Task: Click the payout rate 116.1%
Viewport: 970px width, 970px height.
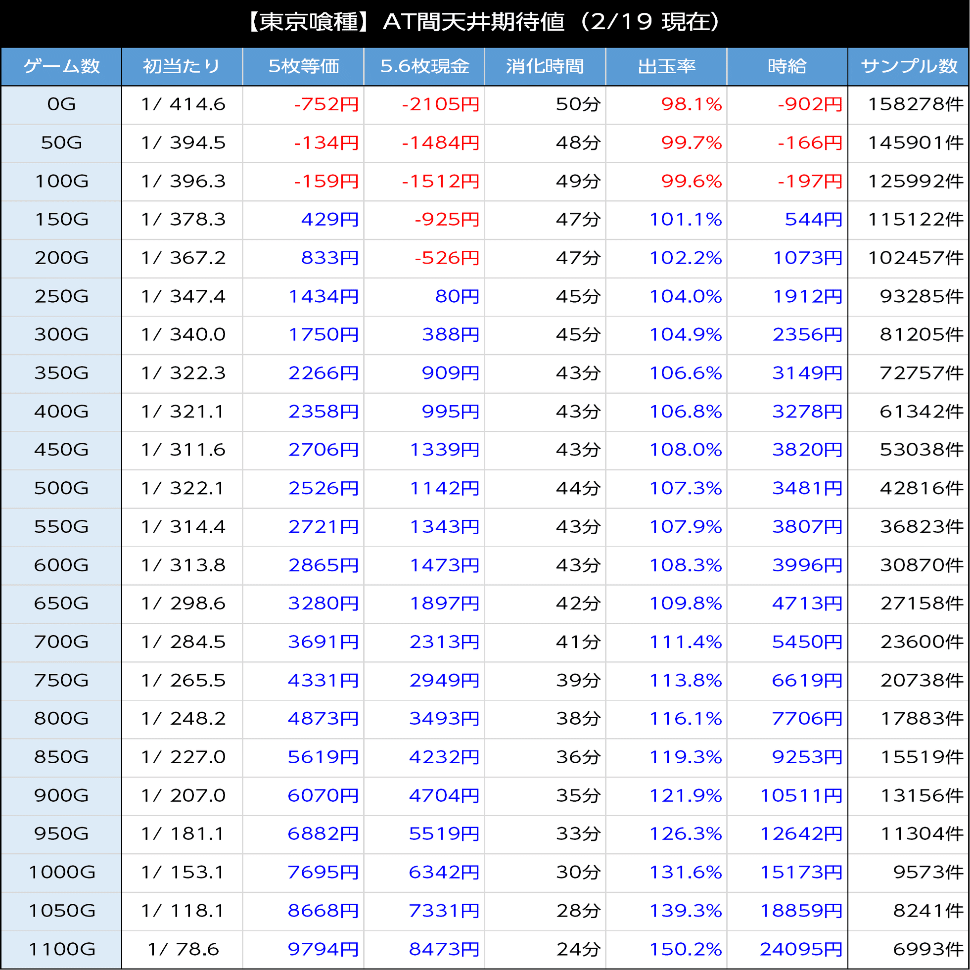Action: click(685, 718)
